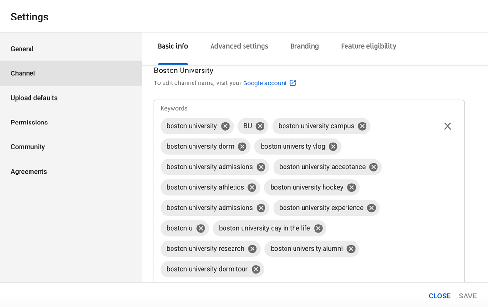The height and width of the screenshot is (307, 488).
Task: Open the Permissions settings section
Action: tap(29, 122)
